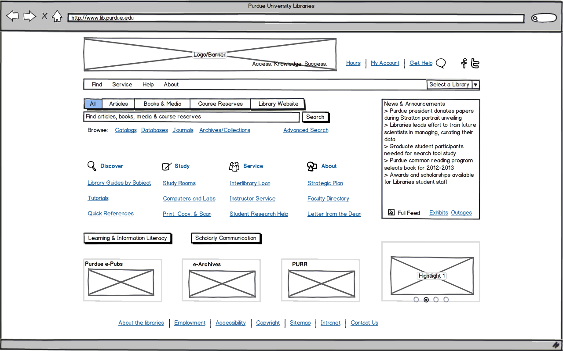The image size is (563, 351).
Task: Click the e-Archives image thumbnail
Action: click(222, 283)
